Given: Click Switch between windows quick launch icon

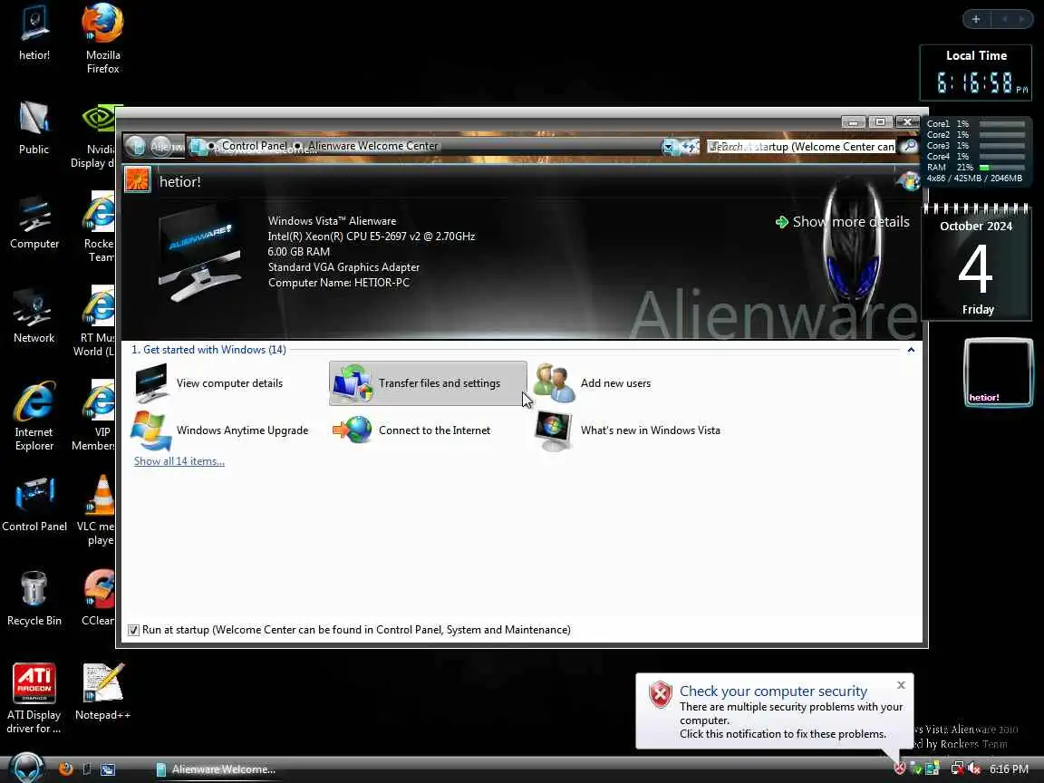Looking at the screenshot, I should (x=108, y=769).
